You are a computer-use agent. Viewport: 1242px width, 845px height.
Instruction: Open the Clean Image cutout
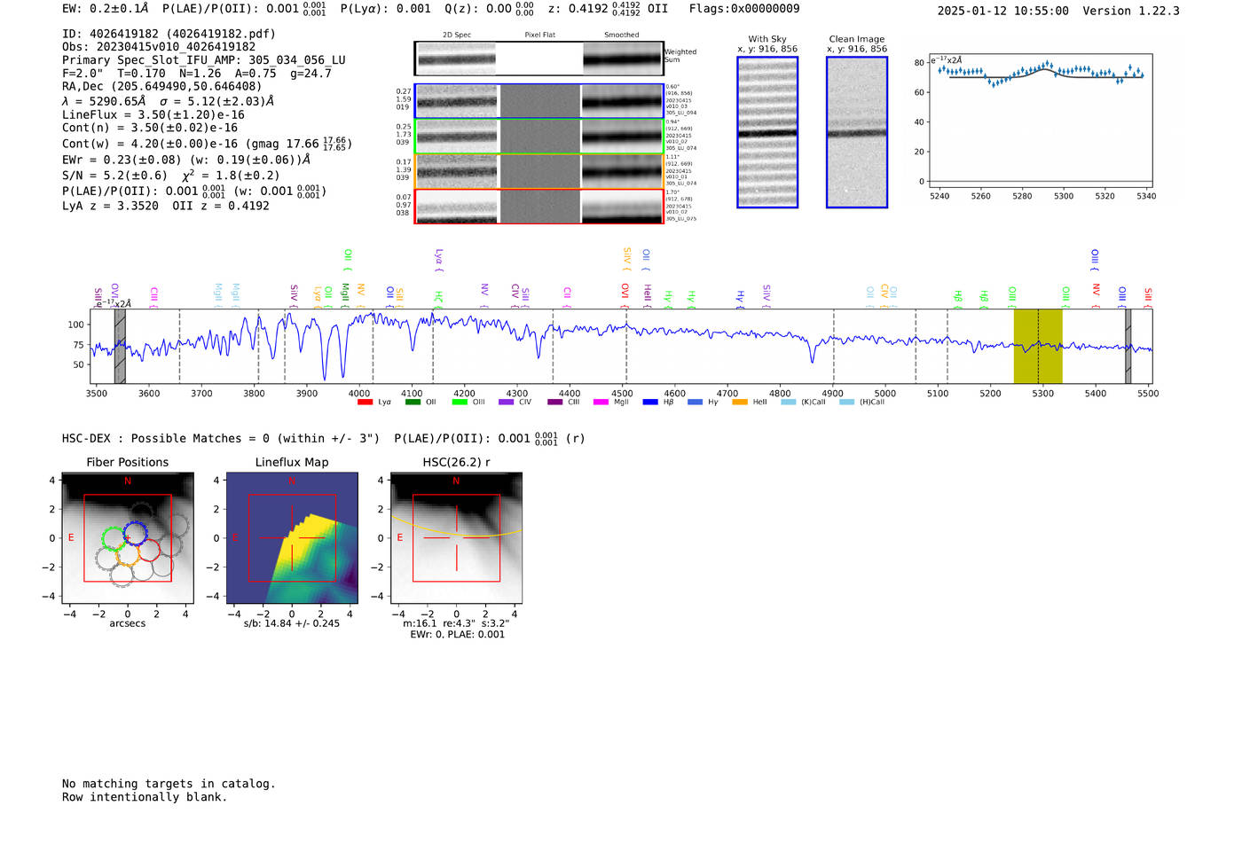857,132
